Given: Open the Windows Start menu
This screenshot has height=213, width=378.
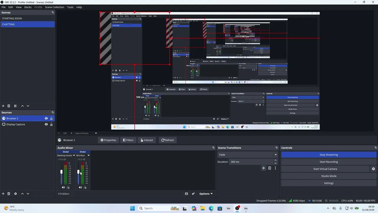Looking at the screenshot, I should 132,208.
